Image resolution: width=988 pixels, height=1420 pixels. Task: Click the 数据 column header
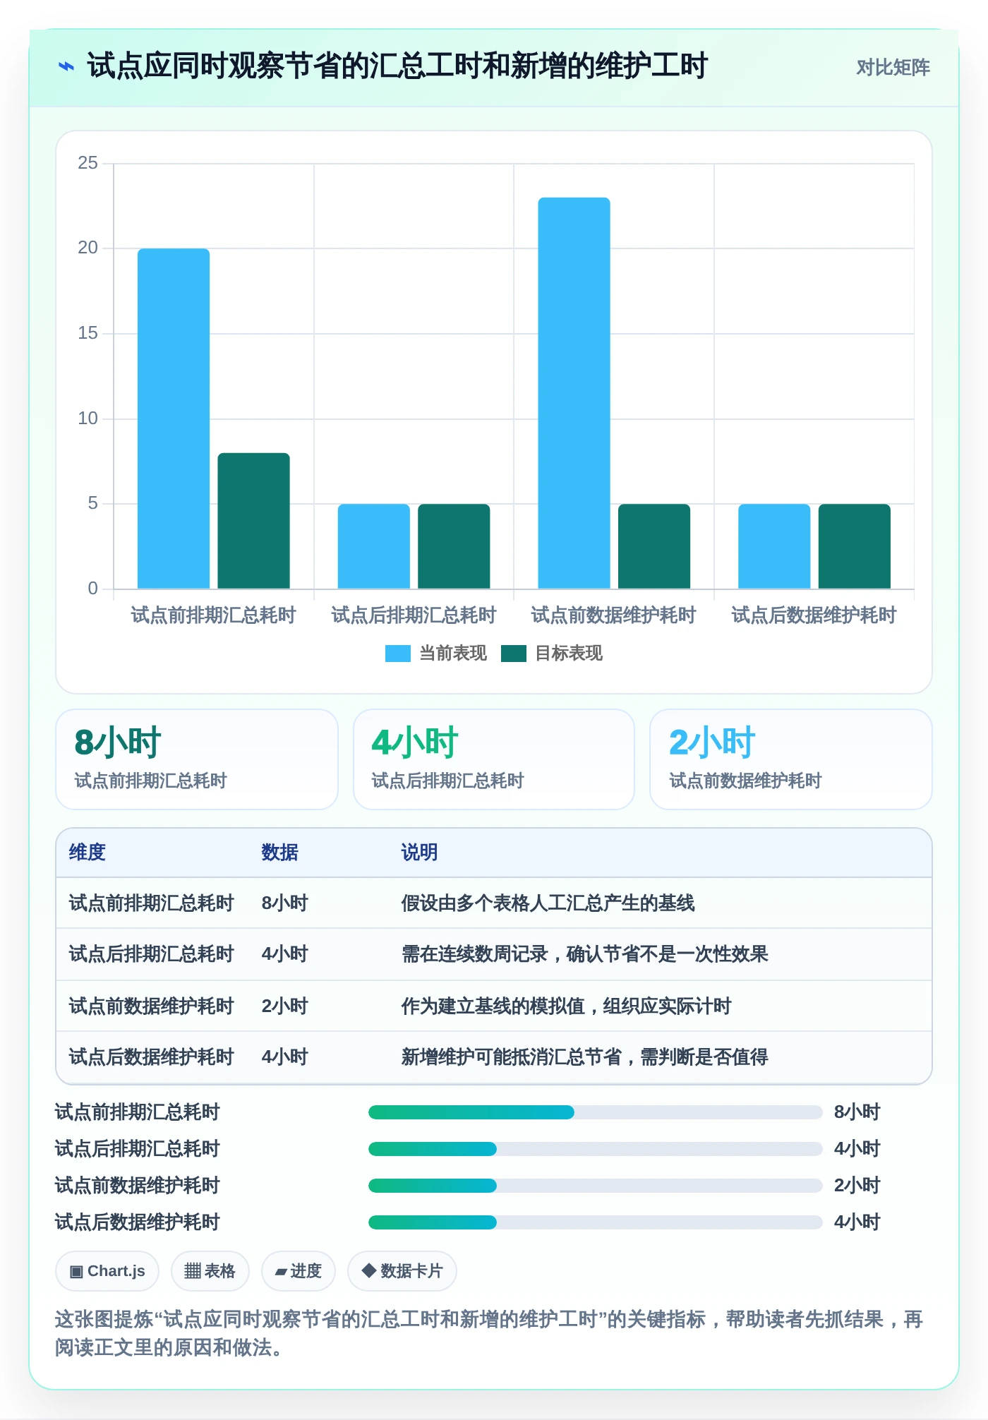(x=280, y=853)
